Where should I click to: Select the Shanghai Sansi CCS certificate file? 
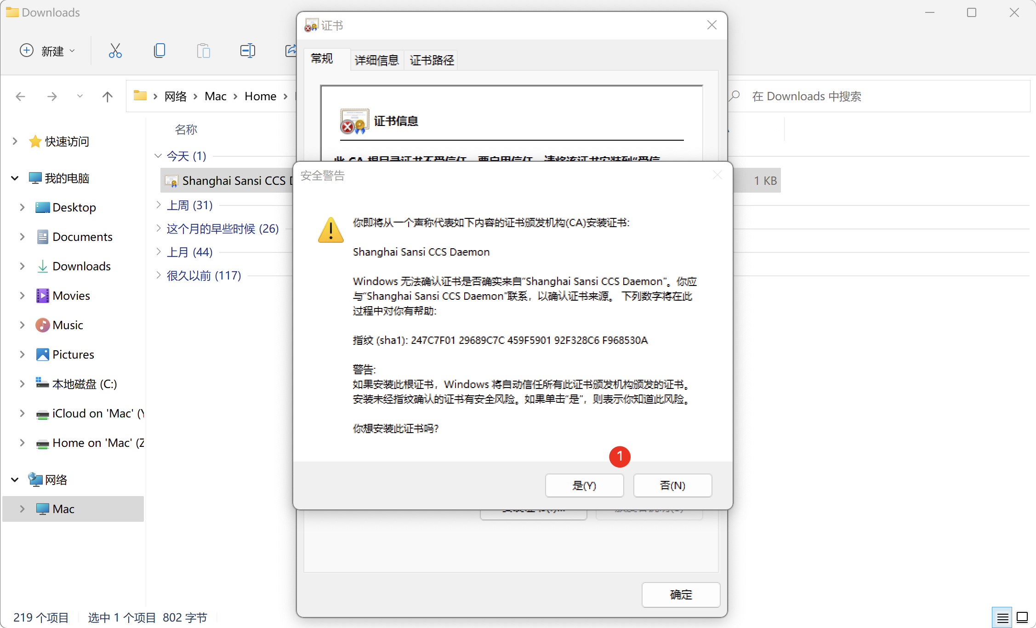(228, 181)
